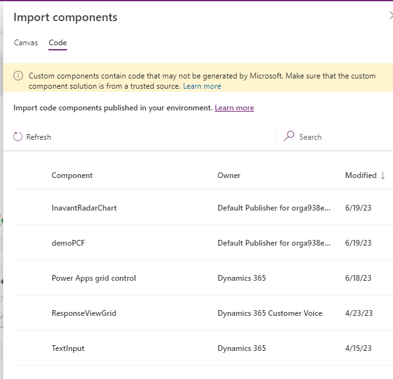Close the Import components panel
393x379 pixels.
[391, 15]
